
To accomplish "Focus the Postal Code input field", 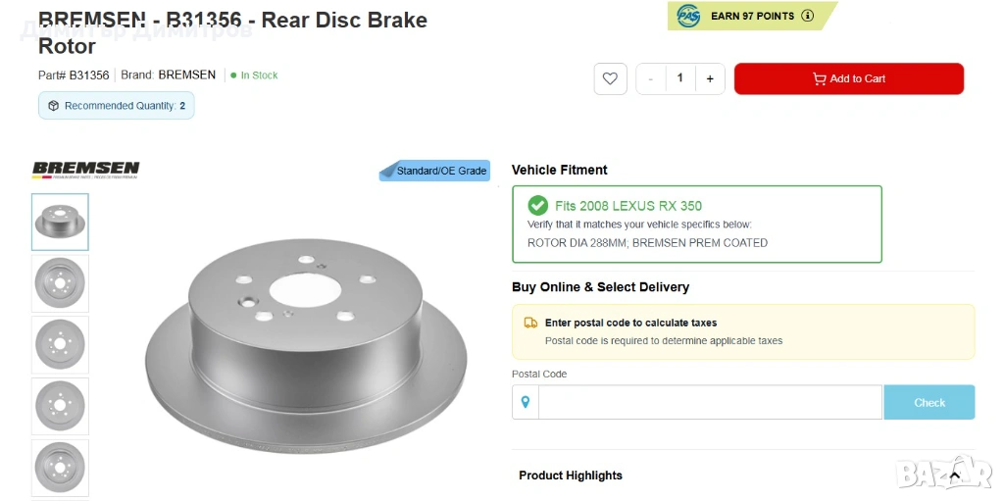I will click(x=710, y=402).
